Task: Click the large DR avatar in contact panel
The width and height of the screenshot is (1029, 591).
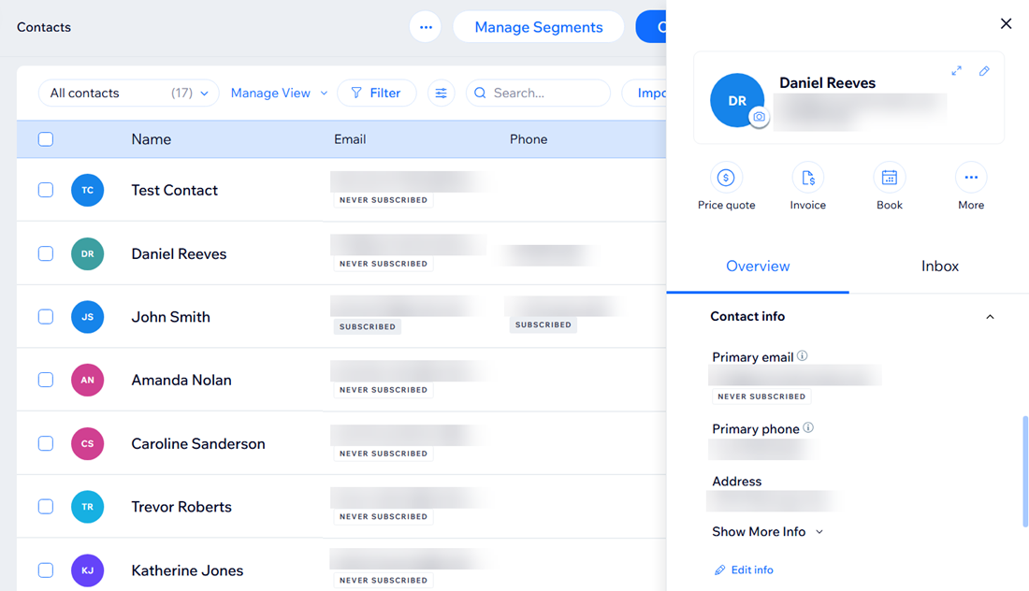Action: [737, 100]
